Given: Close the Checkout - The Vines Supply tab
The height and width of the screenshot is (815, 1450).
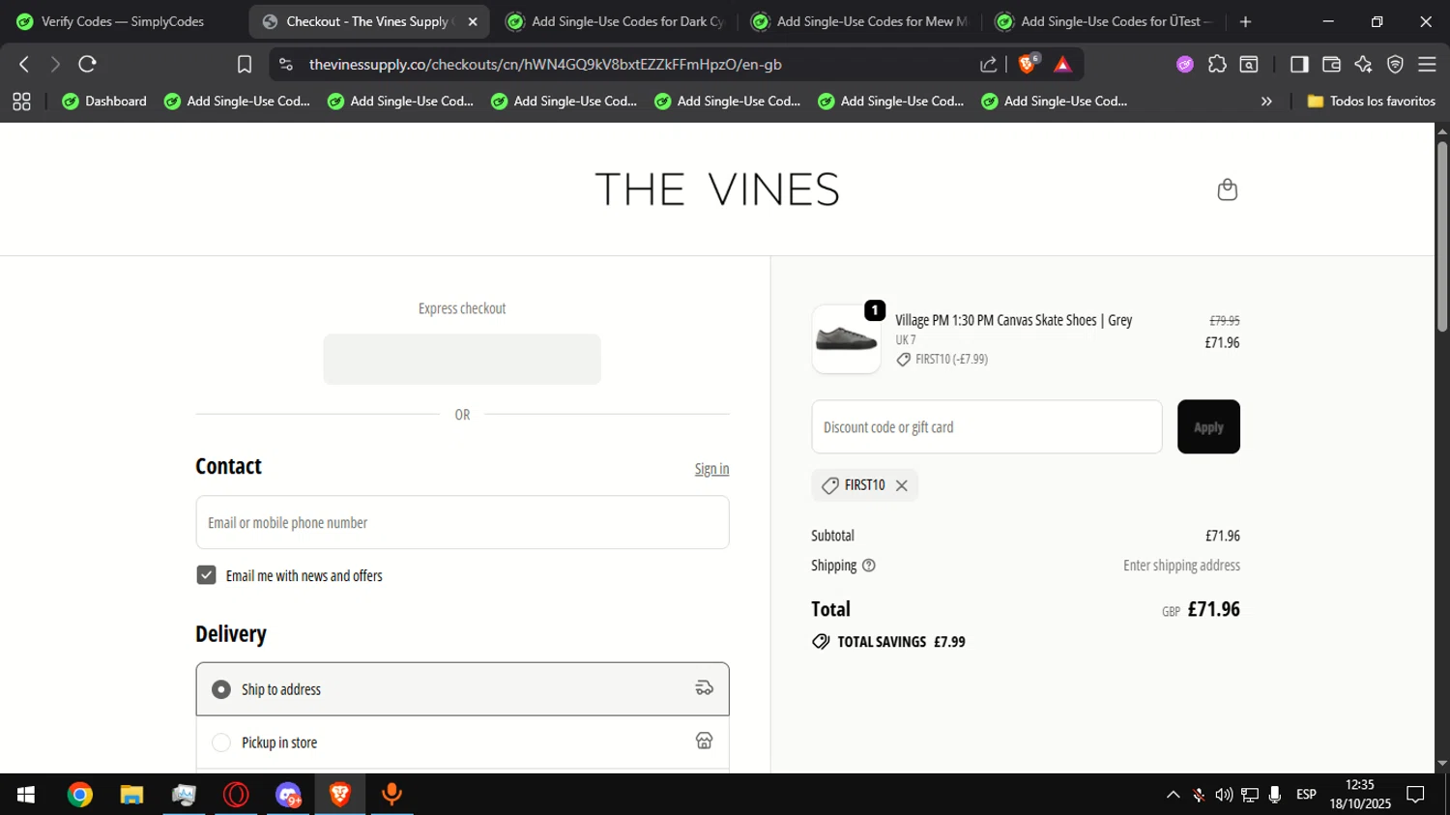Looking at the screenshot, I should 473,21.
